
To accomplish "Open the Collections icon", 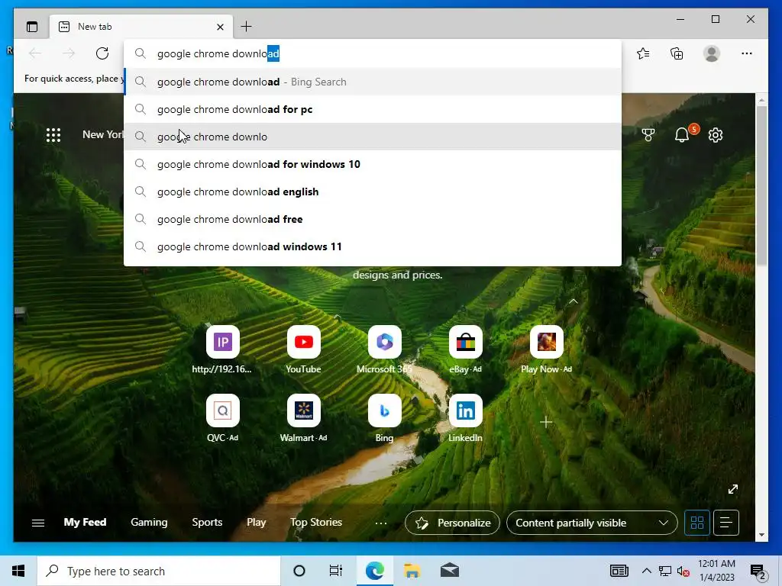I will [x=677, y=53].
